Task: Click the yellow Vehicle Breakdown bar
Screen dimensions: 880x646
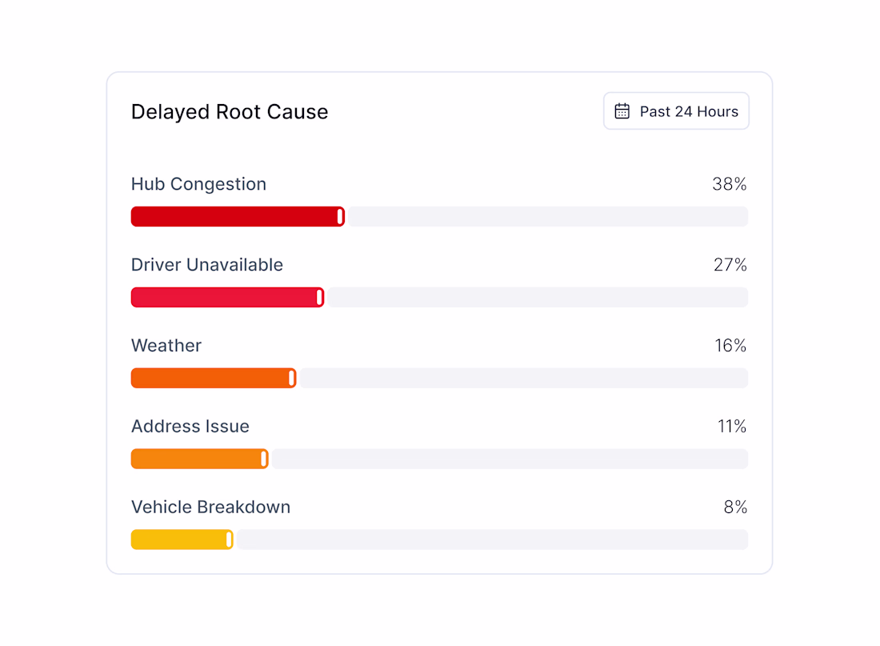Action: 182,540
